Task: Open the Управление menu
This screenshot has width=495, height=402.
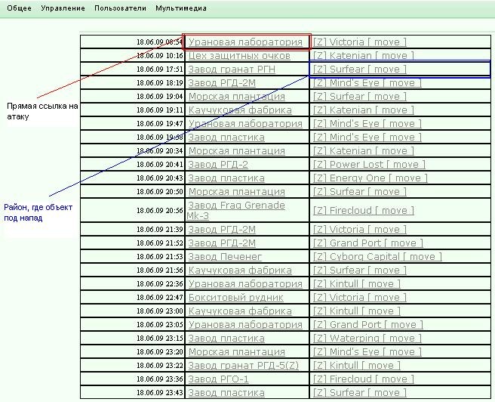Action: point(63,8)
